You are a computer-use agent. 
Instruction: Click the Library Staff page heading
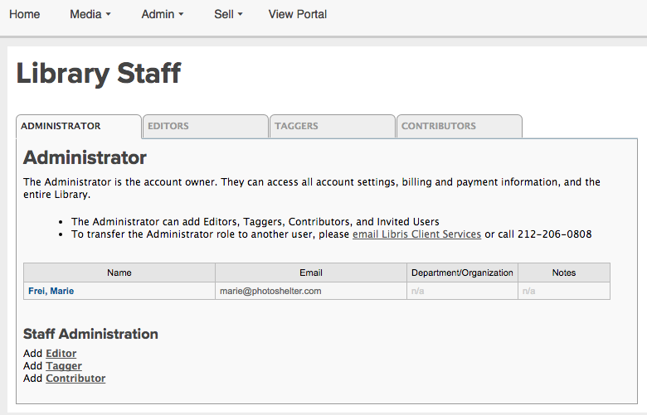pyautogui.click(x=99, y=74)
